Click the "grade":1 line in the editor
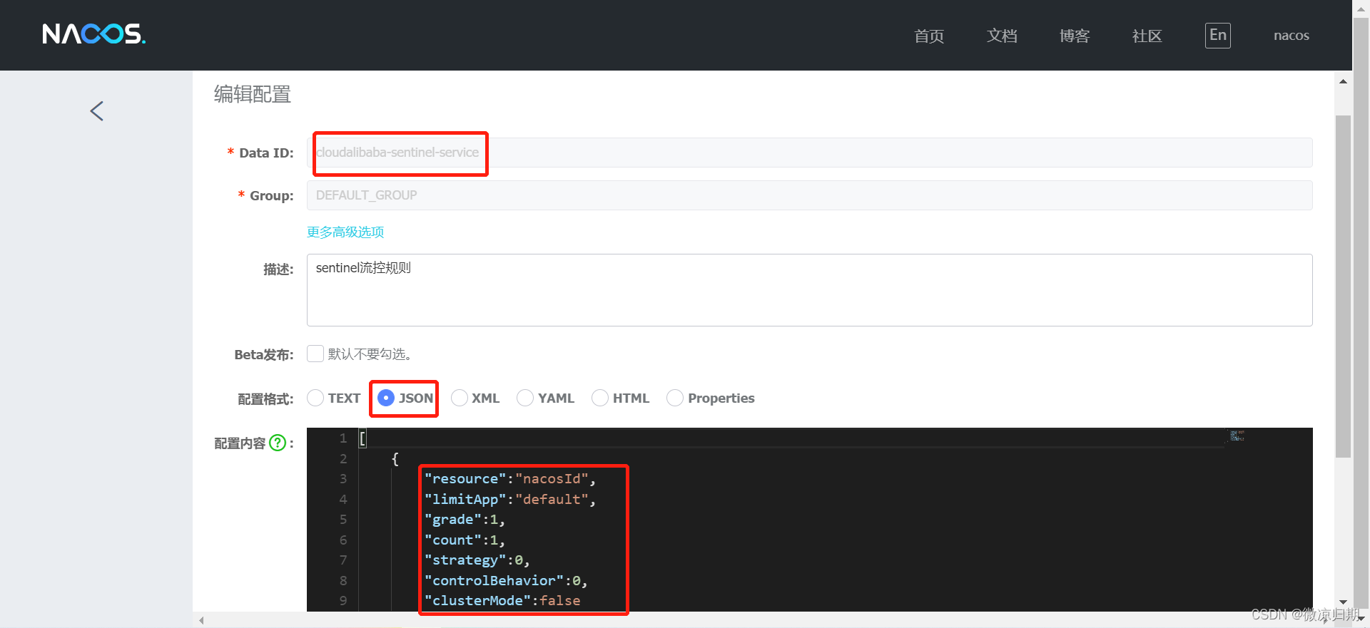The width and height of the screenshot is (1370, 628). pyautogui.click(x=465, y=520)
